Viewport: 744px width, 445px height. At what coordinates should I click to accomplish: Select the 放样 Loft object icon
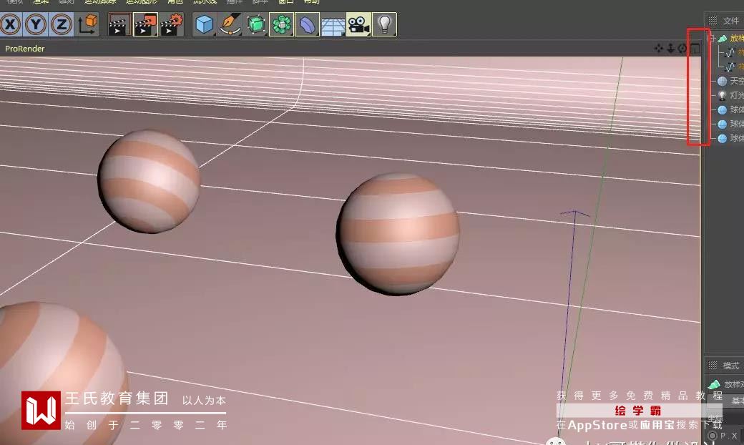coord(722,38)
